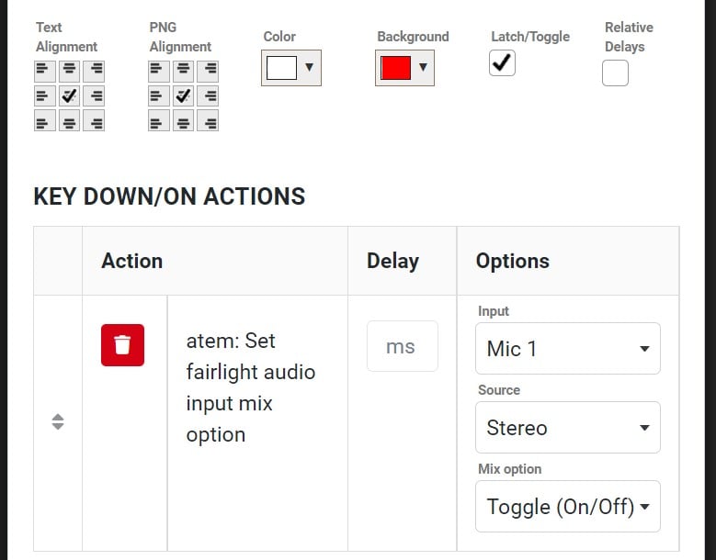This screenshot has height=560, width=716.
Task: Set PNG alignment to middle left
Action: (x=159, y=95)
